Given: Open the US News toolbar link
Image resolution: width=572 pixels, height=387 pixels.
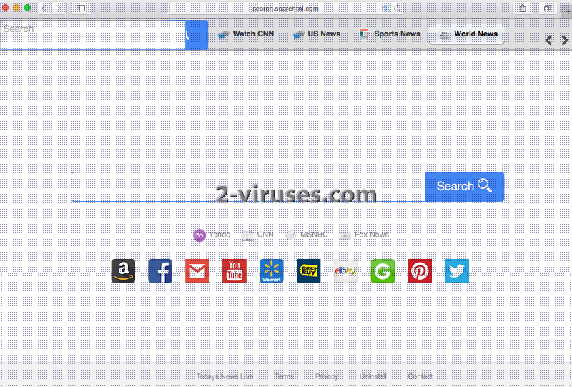Looking at the screenshot, I should pos(317,34).
